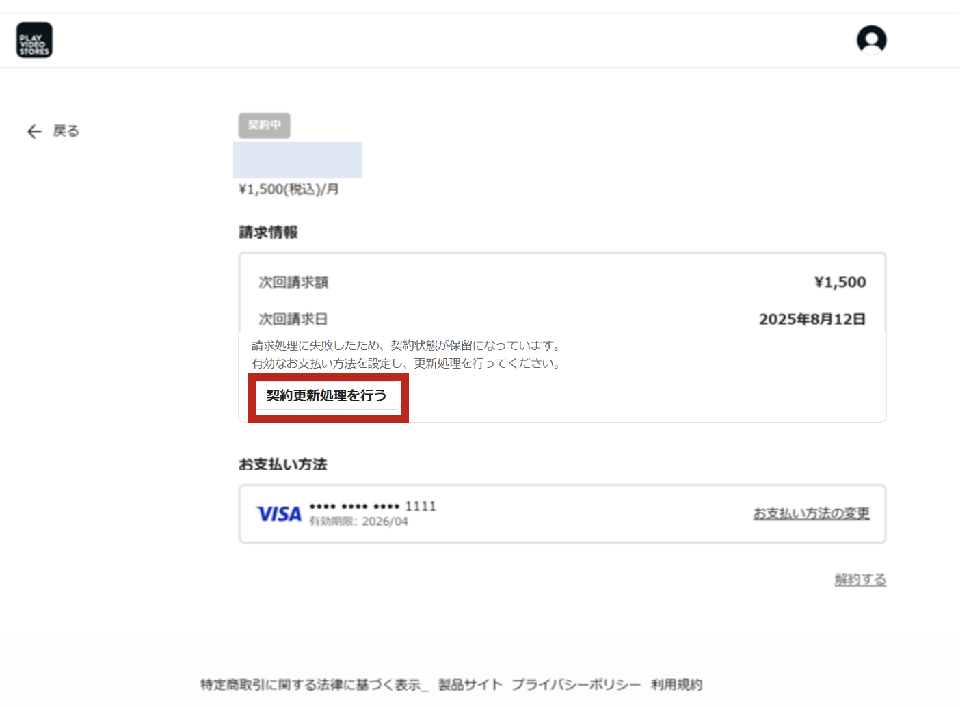Select the 次回請求額 label
The width and height of the screenshot is (971, 707).
pyautogui.click(x=293, y=282)
